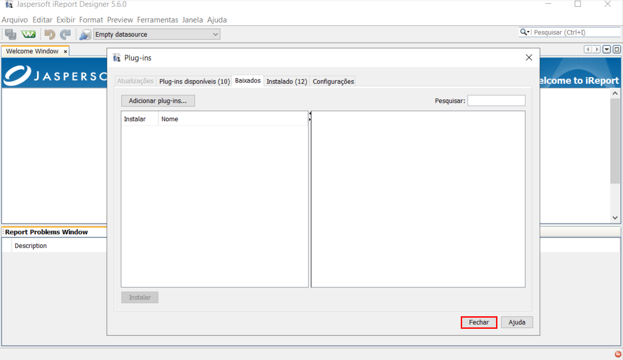Click the green Report Wizard icon

coord(29,34)
